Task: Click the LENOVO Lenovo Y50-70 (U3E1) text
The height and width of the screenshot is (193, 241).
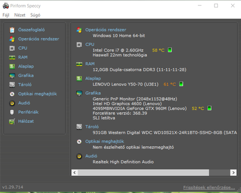Action: (126, 84)
